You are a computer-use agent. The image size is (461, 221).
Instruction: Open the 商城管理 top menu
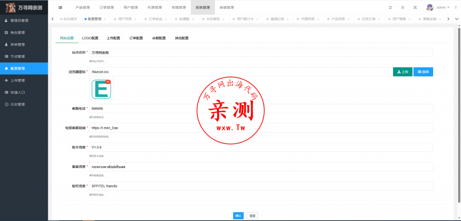point(227,7)
